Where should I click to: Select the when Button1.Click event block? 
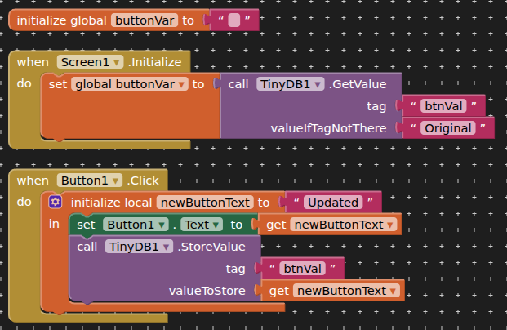point(33,181)
